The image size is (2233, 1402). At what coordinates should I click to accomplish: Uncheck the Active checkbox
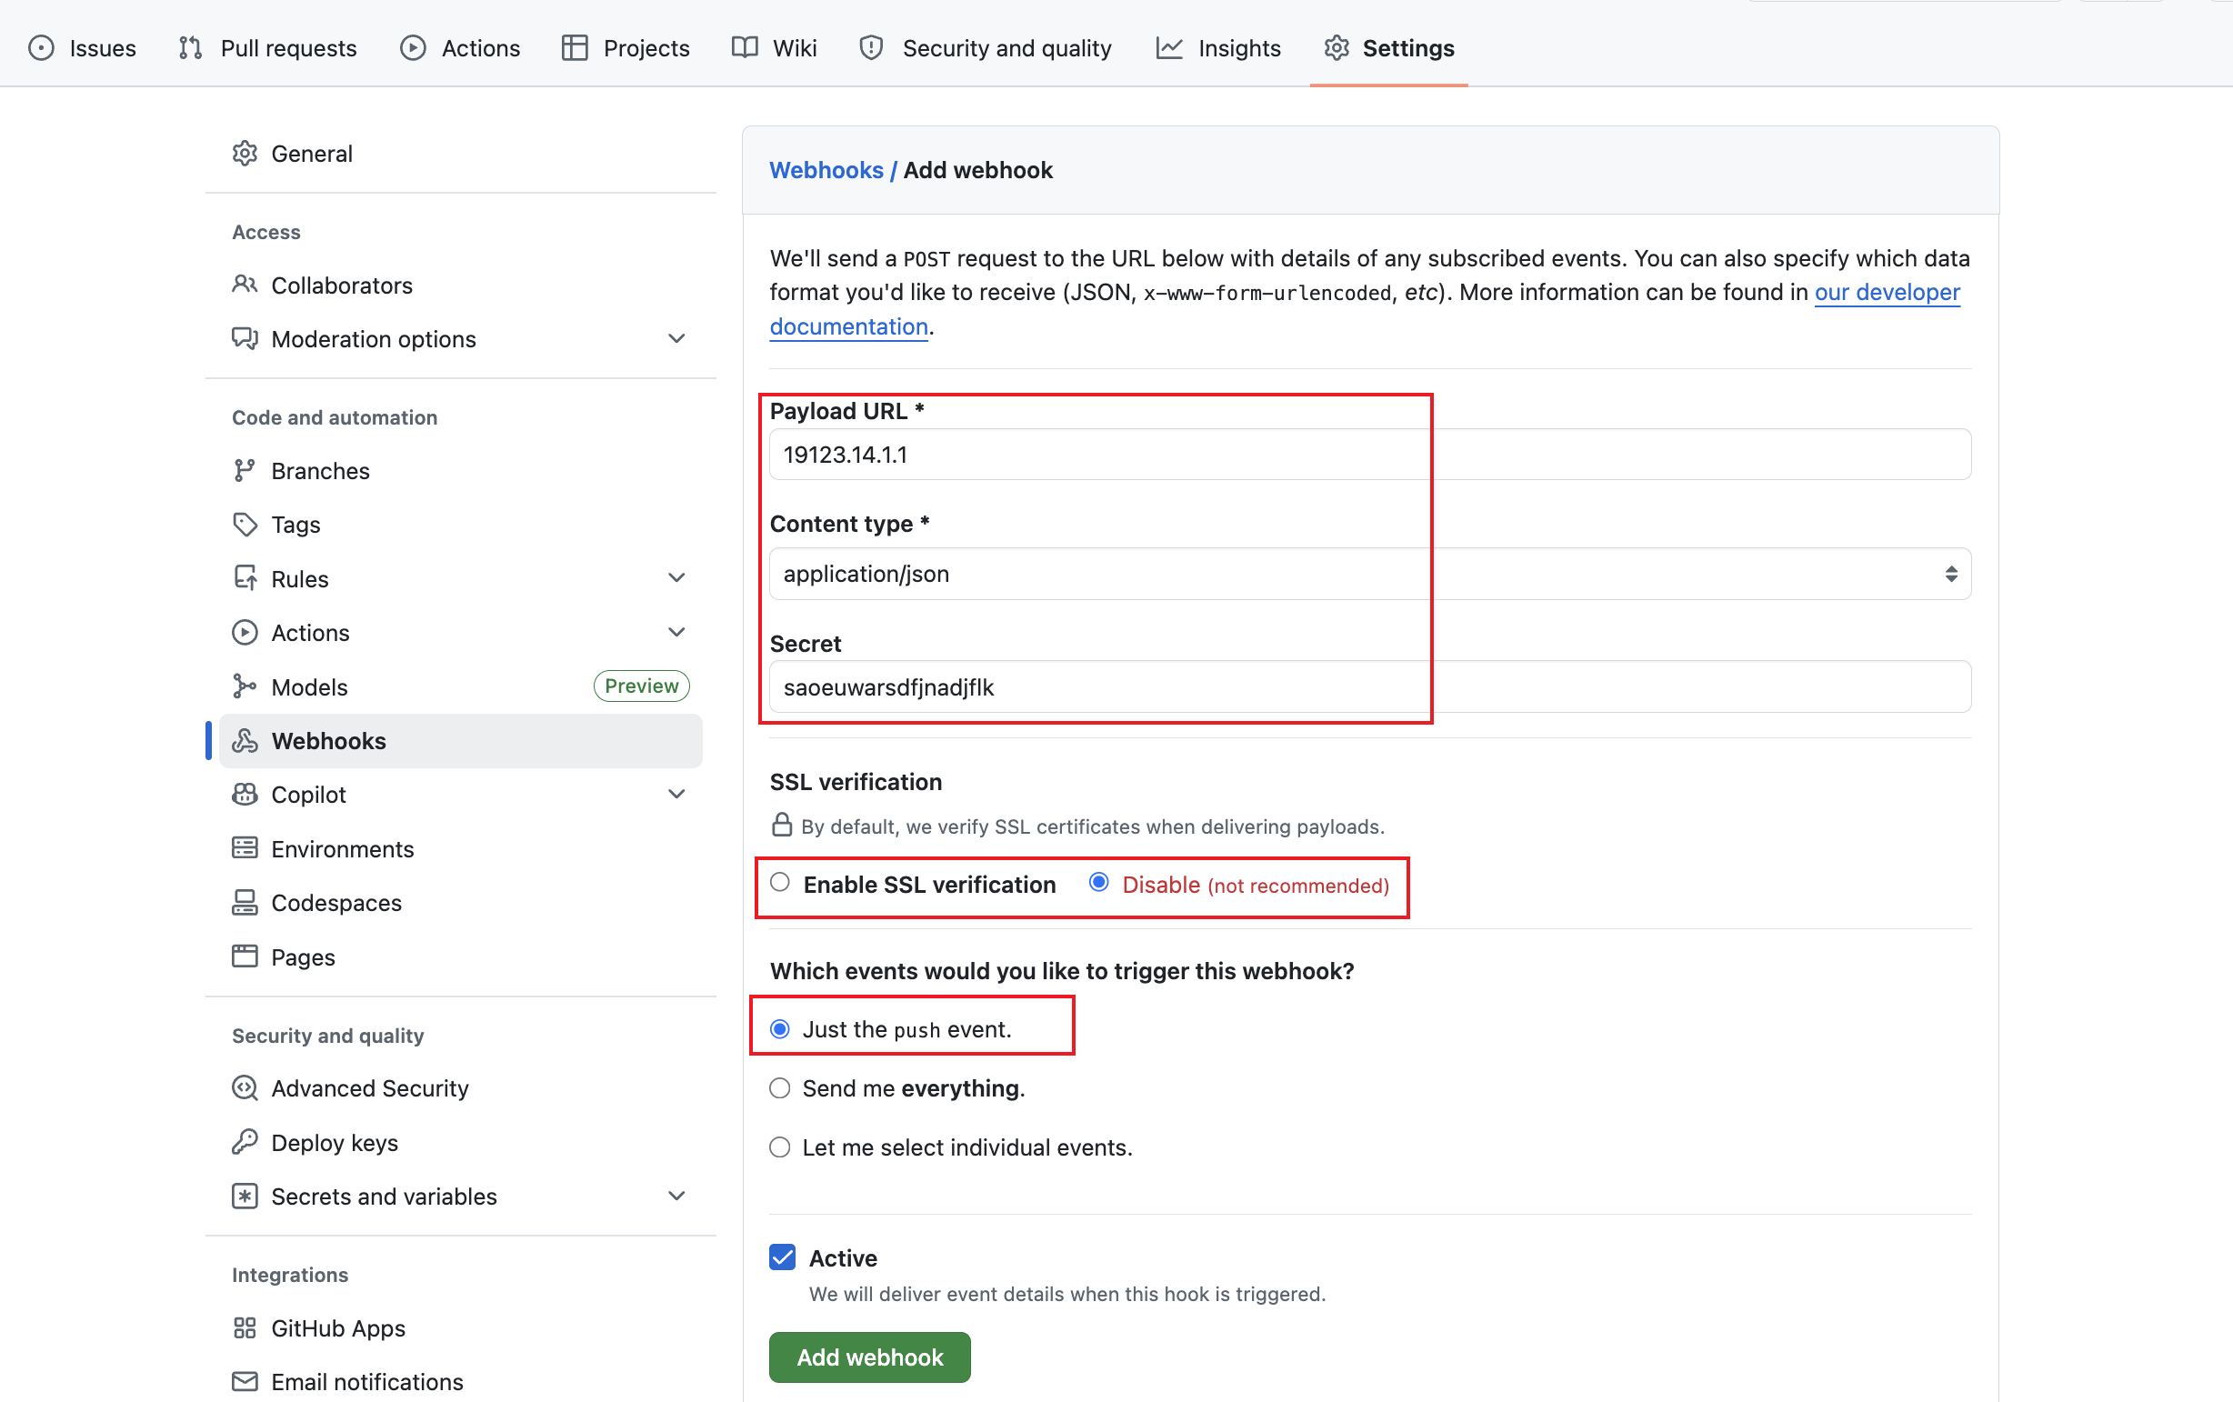[781, 1257]
